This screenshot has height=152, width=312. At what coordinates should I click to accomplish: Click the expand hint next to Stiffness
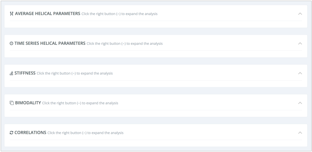click(75, 74)
